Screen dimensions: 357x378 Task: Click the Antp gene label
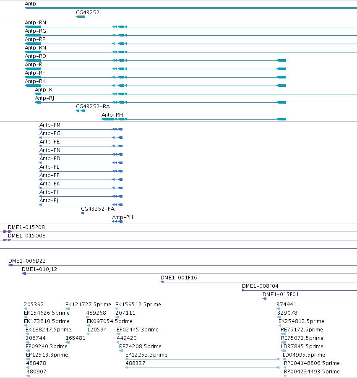click(30, 4)
